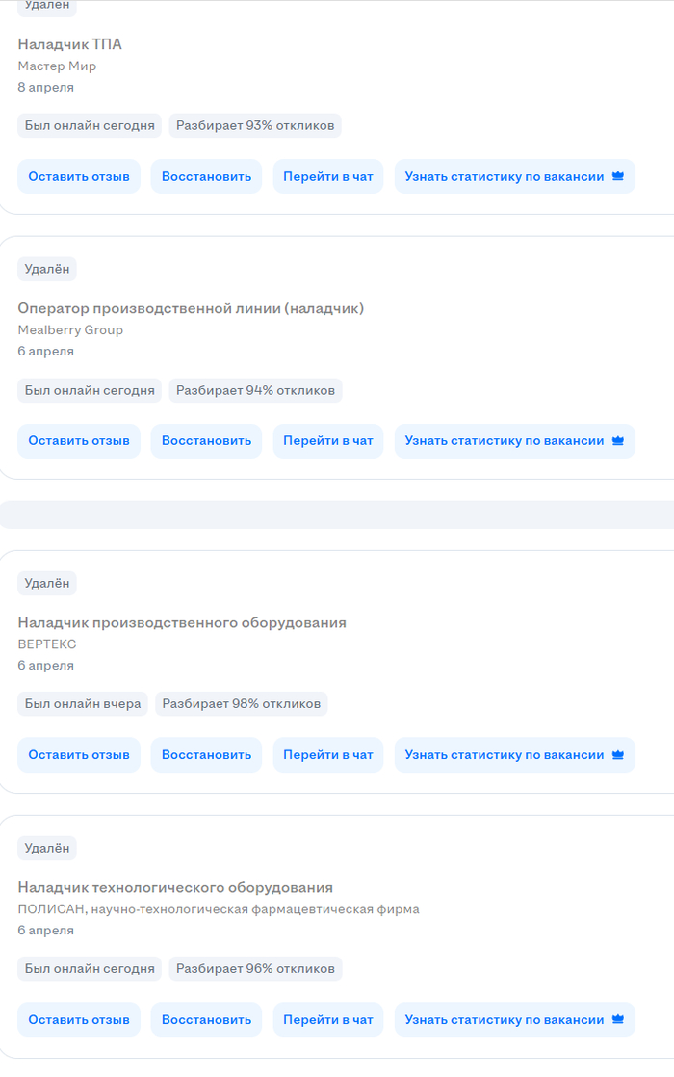Restore the ПОЛИСАН vacancy response
Viewport: 674px width, 1077px height.
(207, 1020)
